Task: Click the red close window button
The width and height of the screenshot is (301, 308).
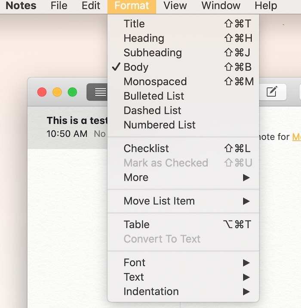Action: pos(42,92)
